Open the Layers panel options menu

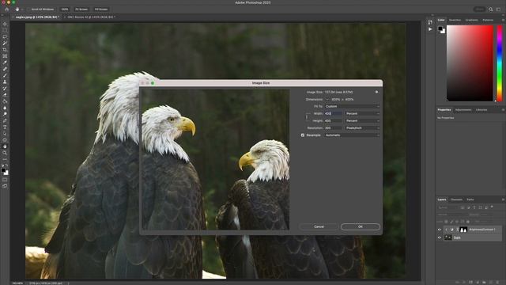point(503,199)
